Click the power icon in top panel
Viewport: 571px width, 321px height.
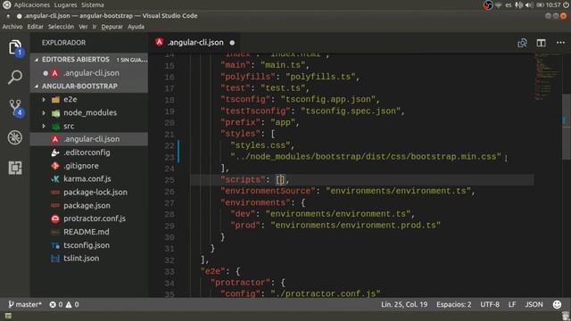click(x=567, y=5)
